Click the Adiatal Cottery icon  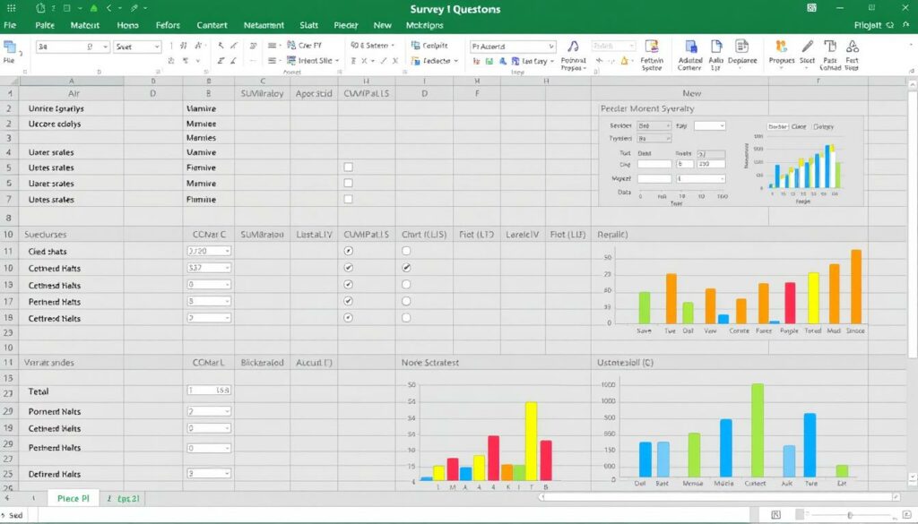coord(691,47)
